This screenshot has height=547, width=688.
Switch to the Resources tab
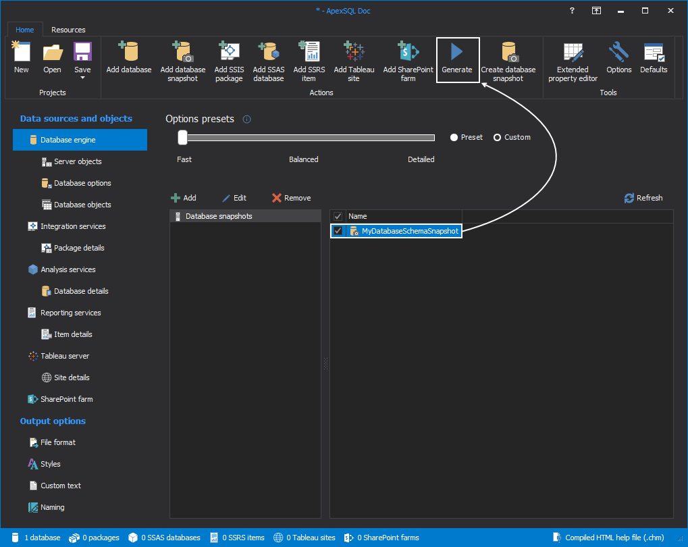point(68,30)
